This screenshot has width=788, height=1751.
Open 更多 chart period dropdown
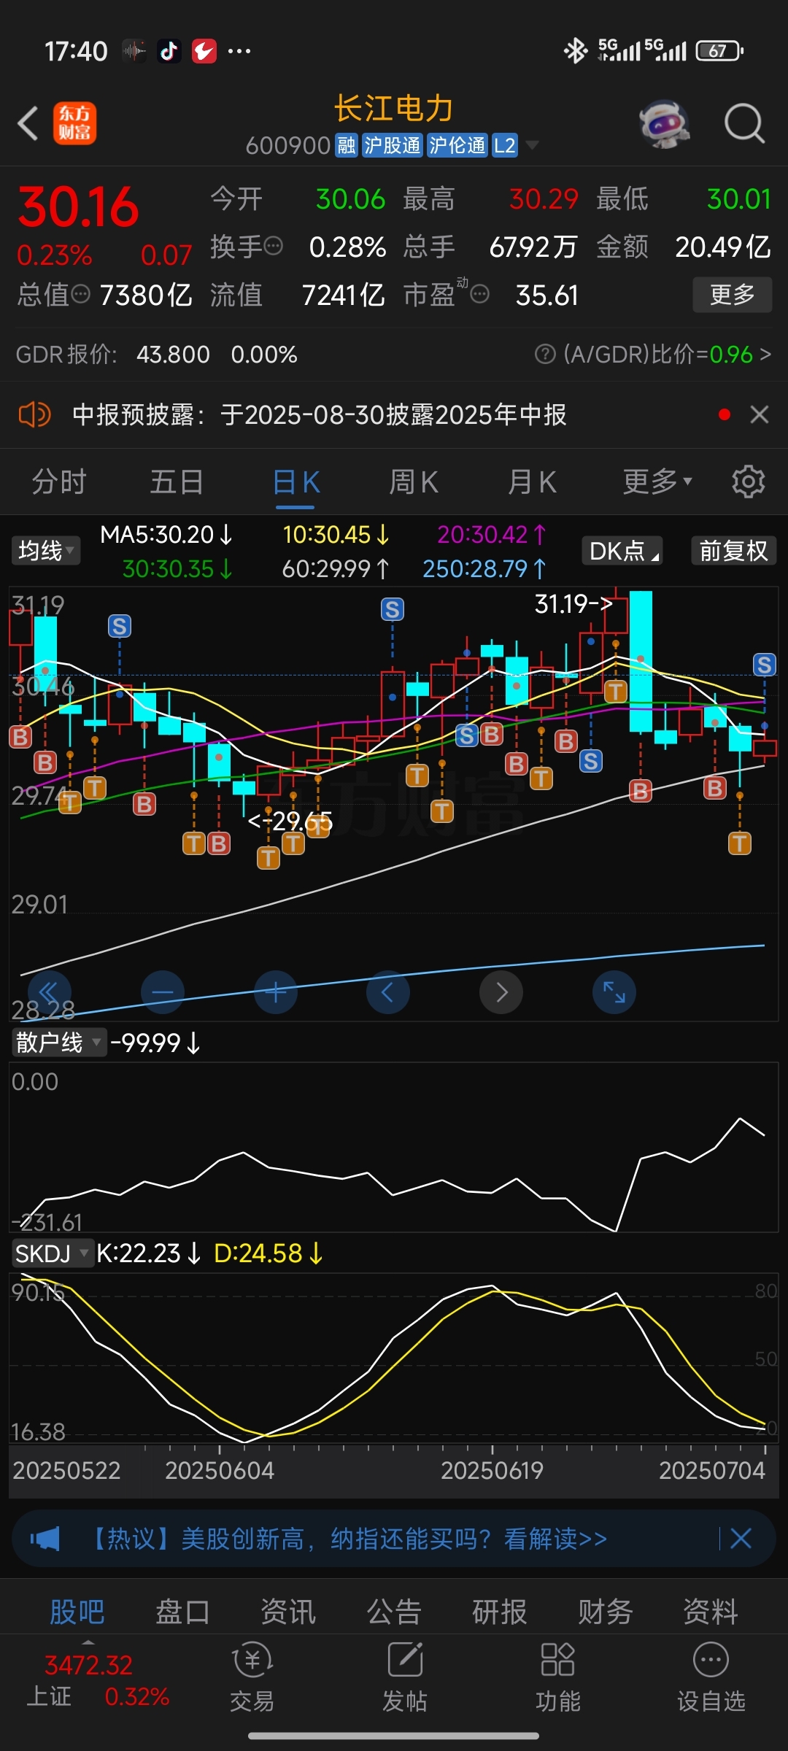pyautogui.click(x=657, y=482)
